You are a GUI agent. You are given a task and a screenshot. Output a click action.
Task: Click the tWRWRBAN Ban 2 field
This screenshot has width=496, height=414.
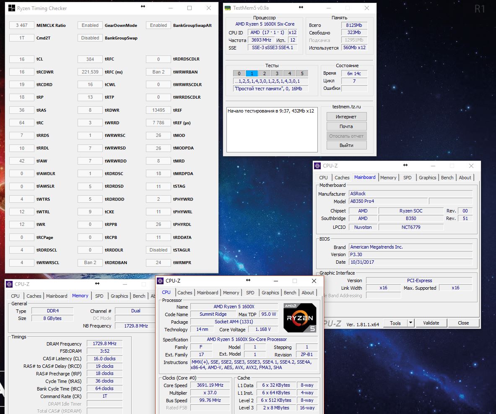158,72
